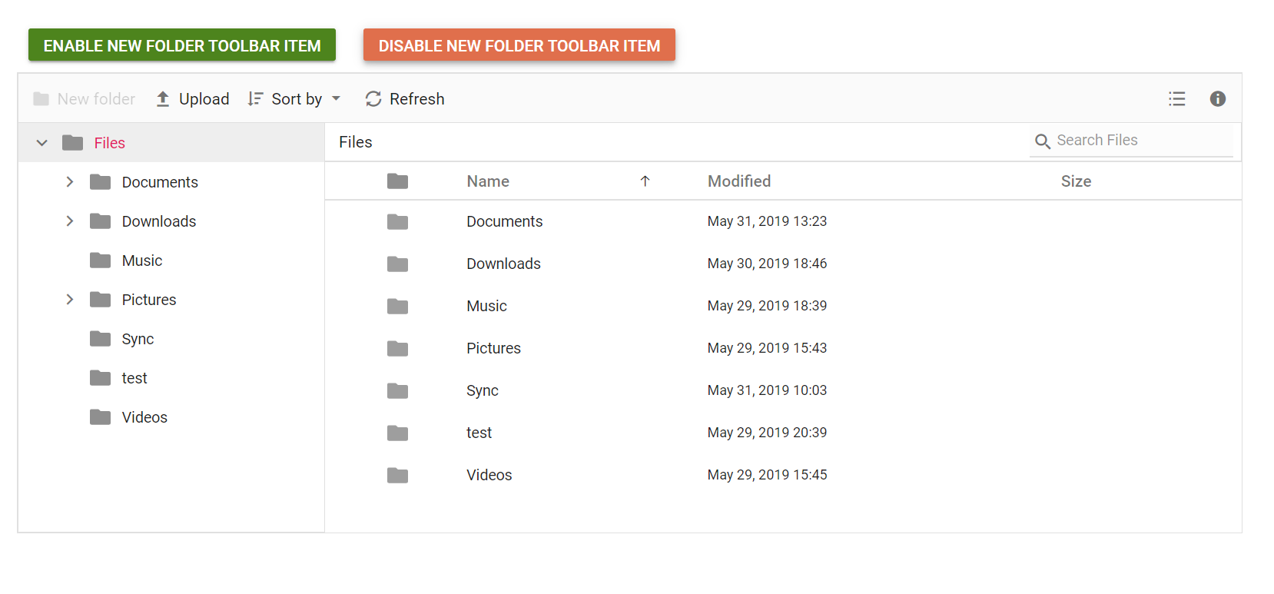Select test in the navigation tree

(x=134, y=378)
